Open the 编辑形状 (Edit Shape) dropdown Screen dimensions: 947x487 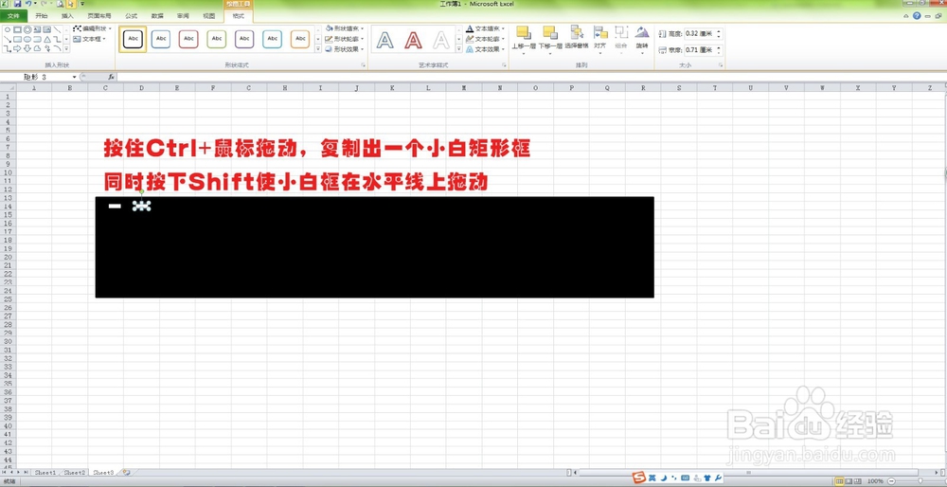93,28
